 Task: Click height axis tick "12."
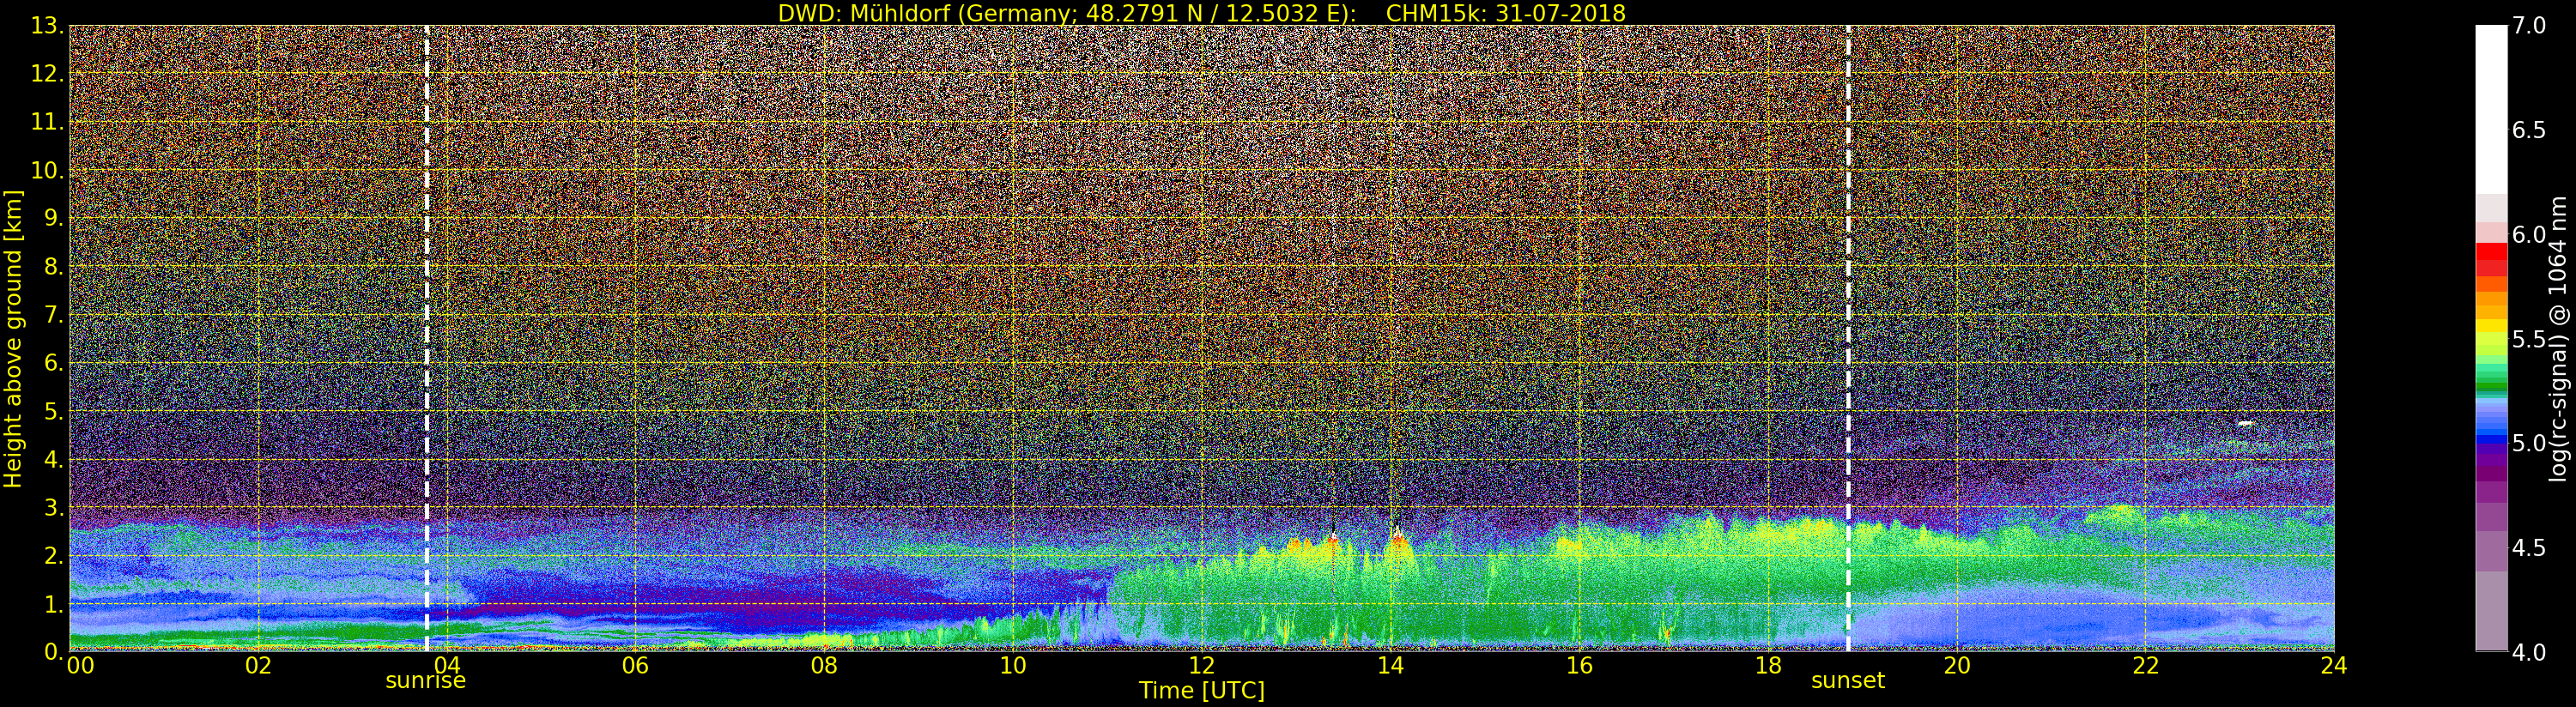48,74
